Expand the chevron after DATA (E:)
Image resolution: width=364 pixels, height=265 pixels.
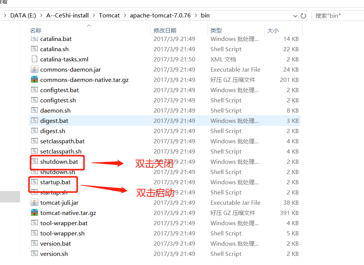tap(41, 16)
